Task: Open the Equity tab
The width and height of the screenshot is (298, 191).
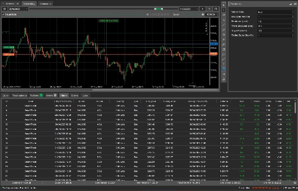Action: pos(5,95)
